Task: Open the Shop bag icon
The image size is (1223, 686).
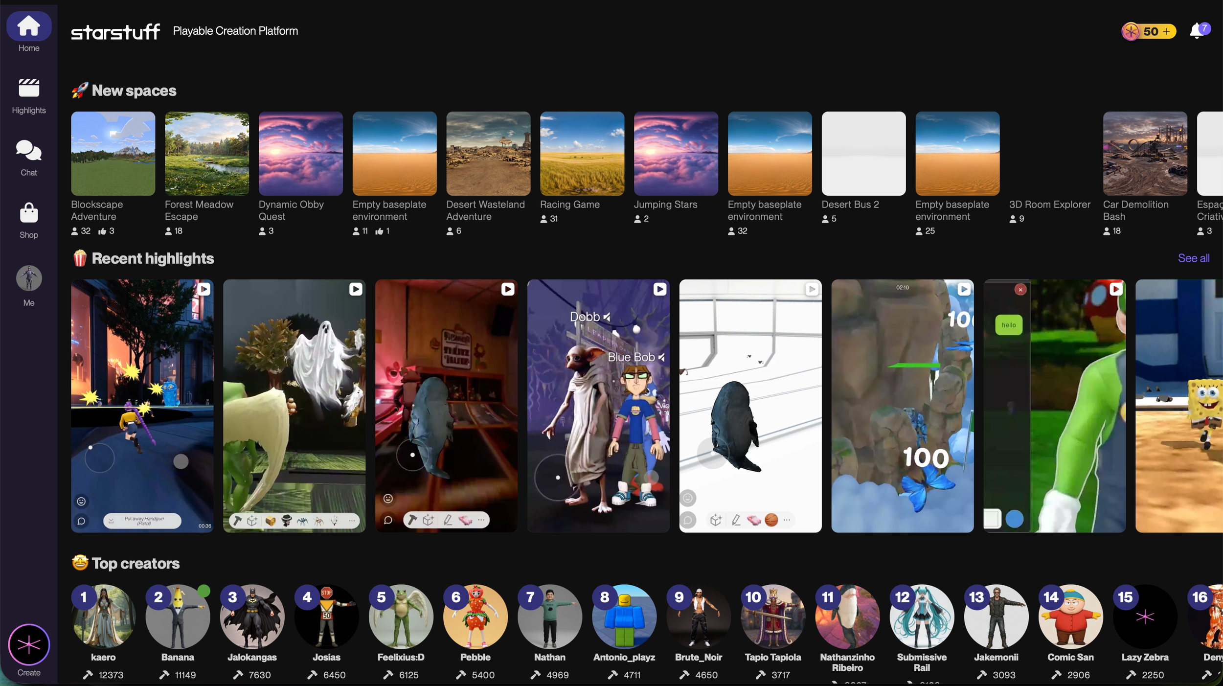Action: [x=29, y=213]
